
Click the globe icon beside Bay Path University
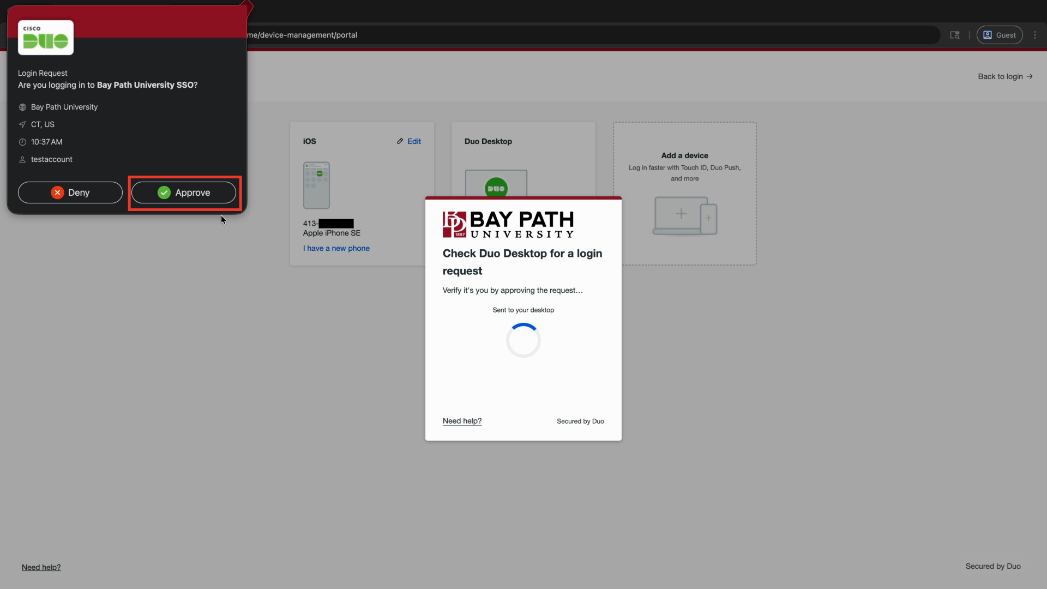tap(22, 107)
